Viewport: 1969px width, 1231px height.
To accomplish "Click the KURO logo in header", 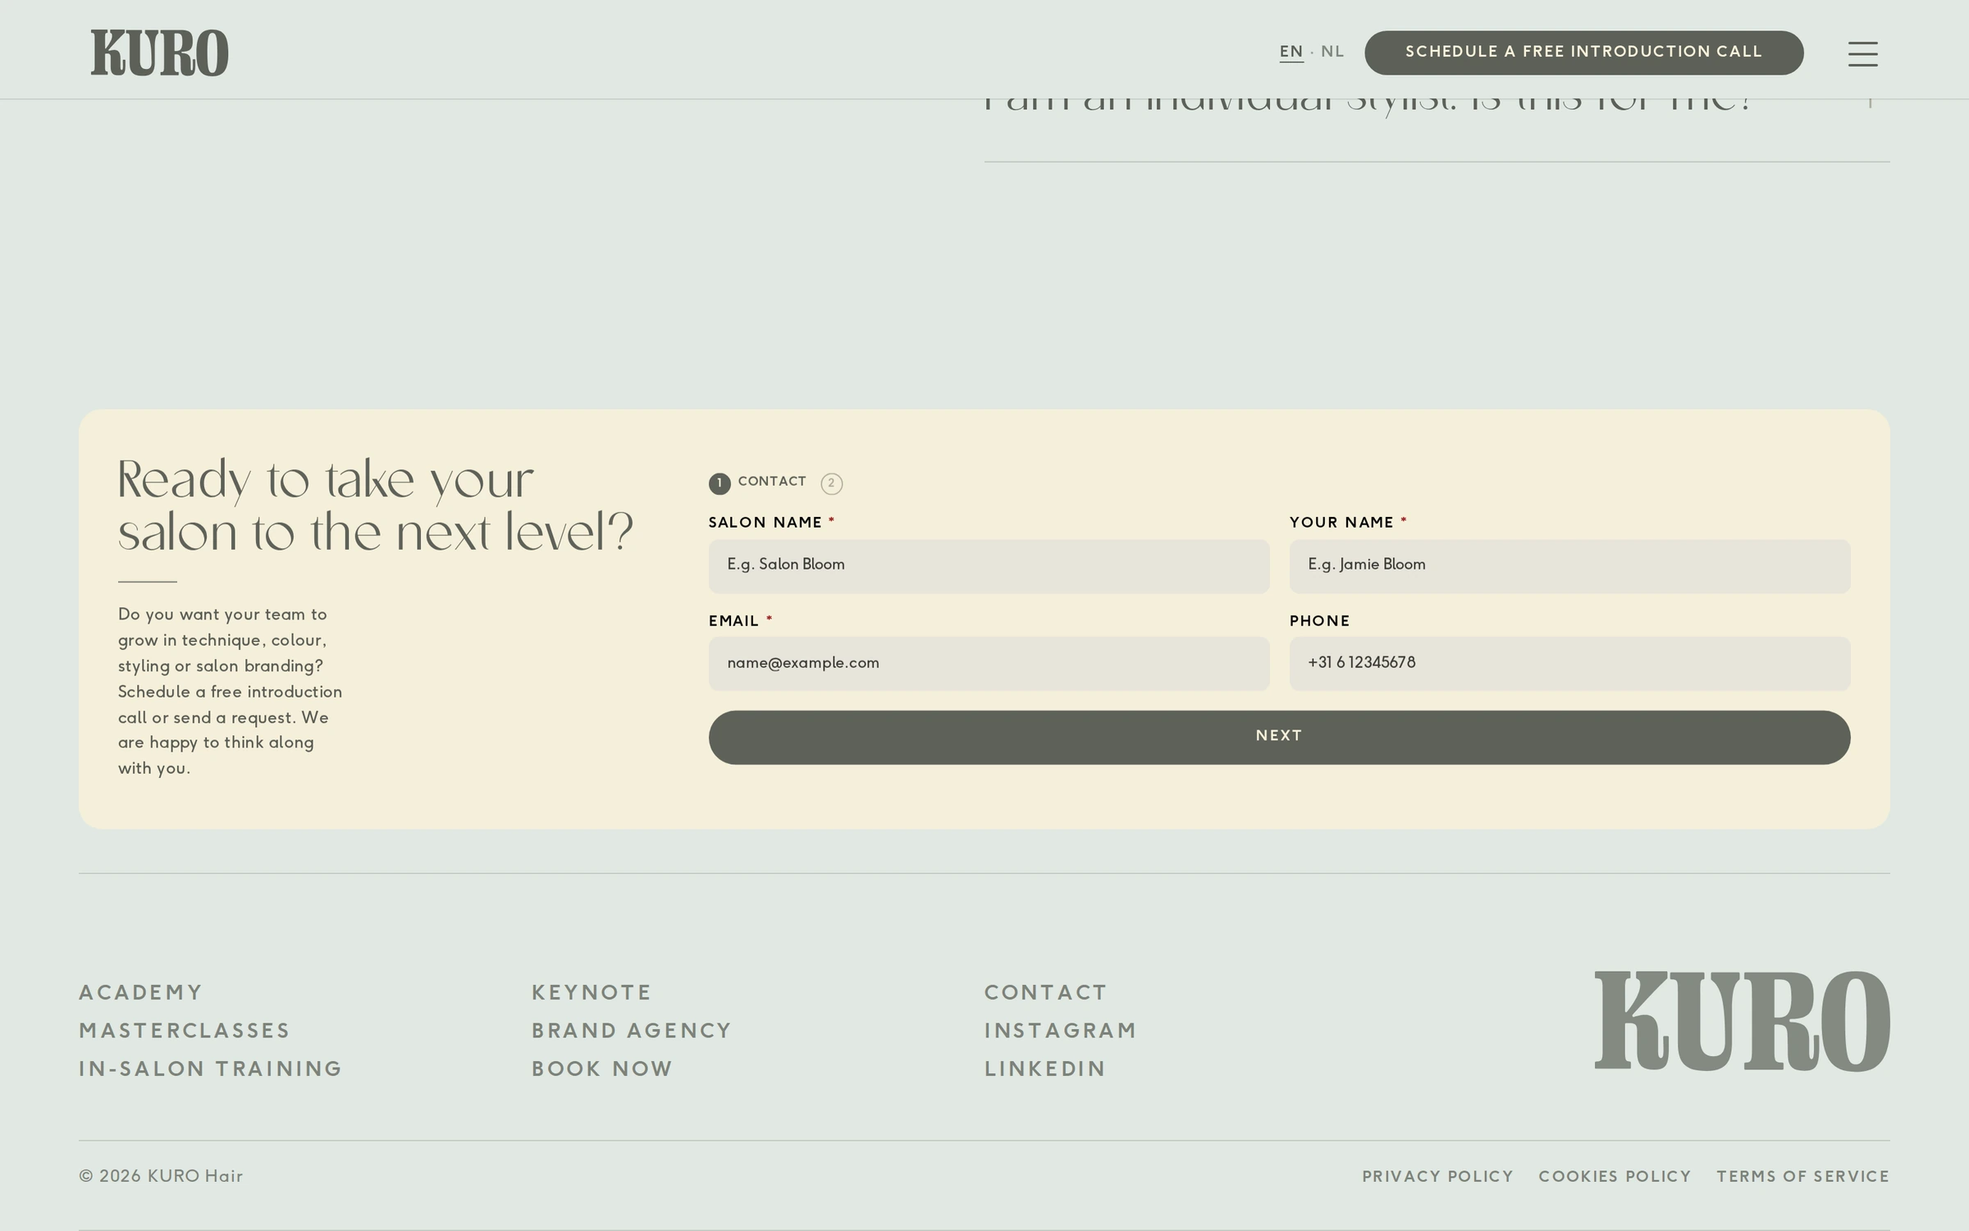I will pyautogui.click(x=159, y=53).
